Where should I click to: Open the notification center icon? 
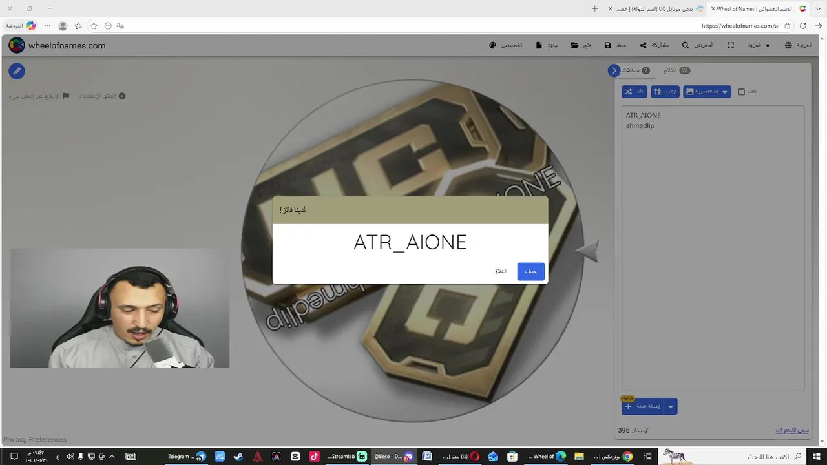[x=14, y=457]
